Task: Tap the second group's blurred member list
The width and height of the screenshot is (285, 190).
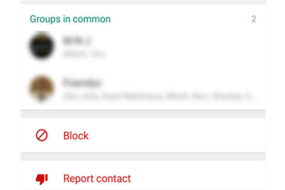Action: [157, 96]
